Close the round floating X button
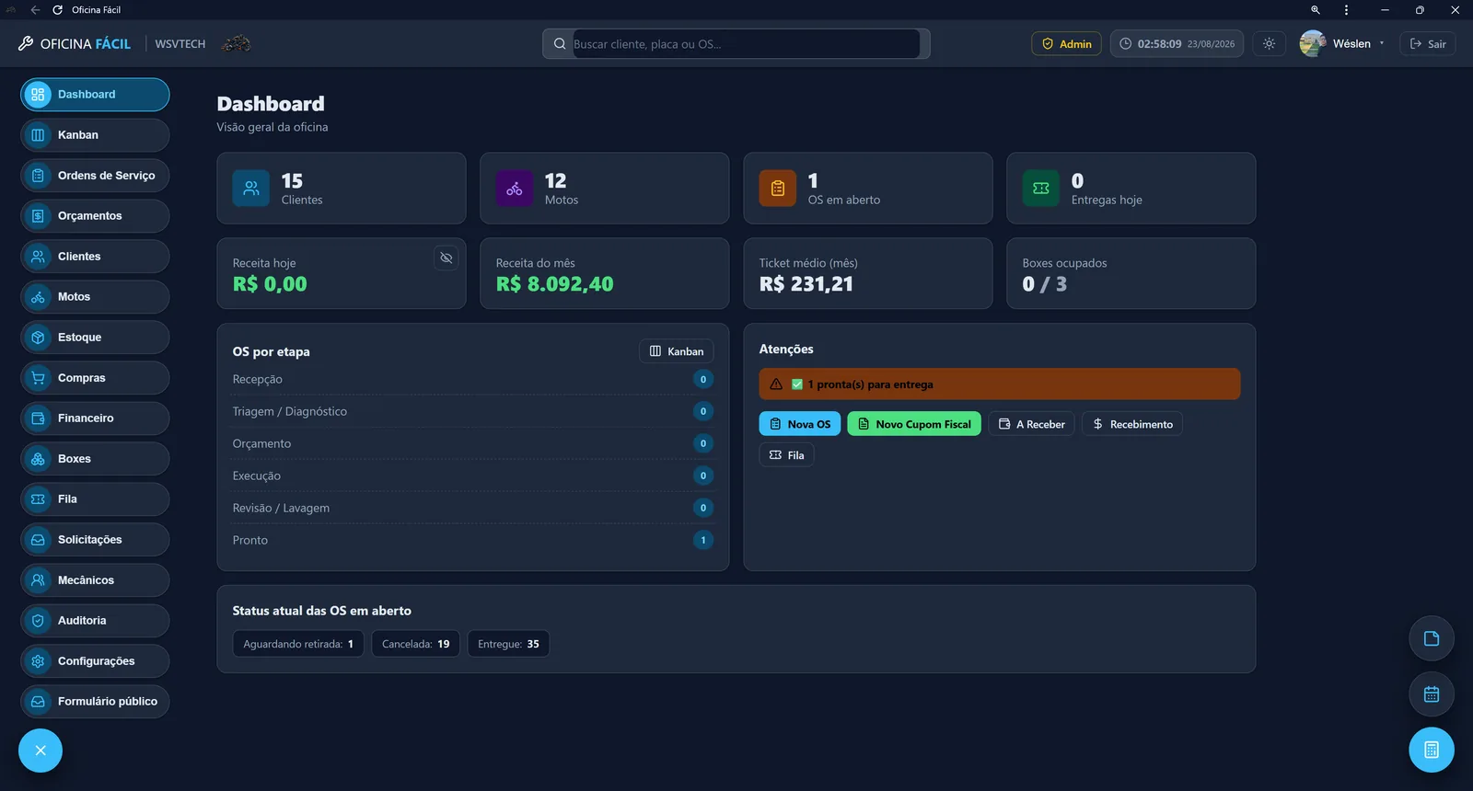Viewport: 1473px width, 791px height. click(41, 751)
